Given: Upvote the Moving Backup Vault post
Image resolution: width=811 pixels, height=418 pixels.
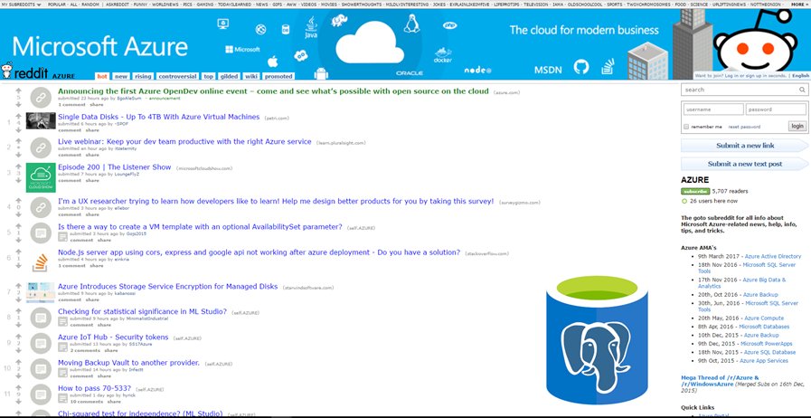Looking at the screenshot, I should (x=19, y=362).
